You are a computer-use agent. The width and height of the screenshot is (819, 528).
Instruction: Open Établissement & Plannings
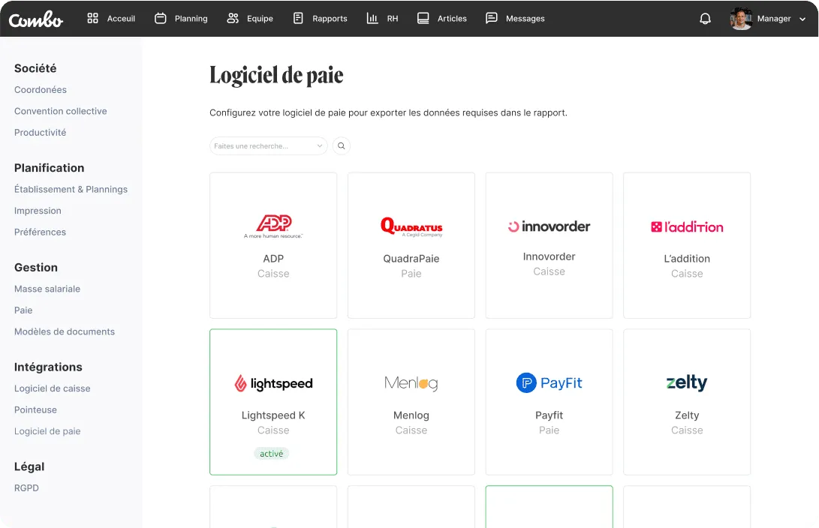click(71, 190)
